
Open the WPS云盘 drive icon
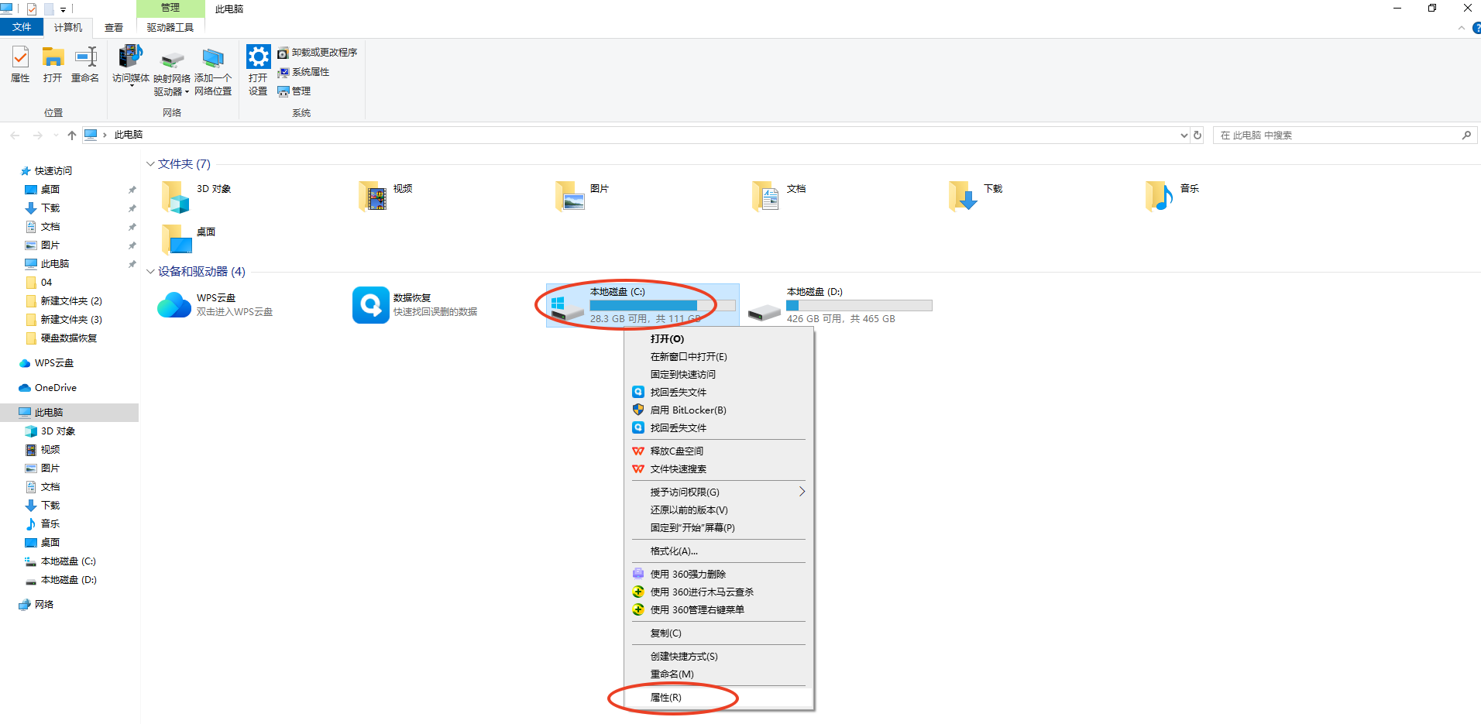point(174,305)
